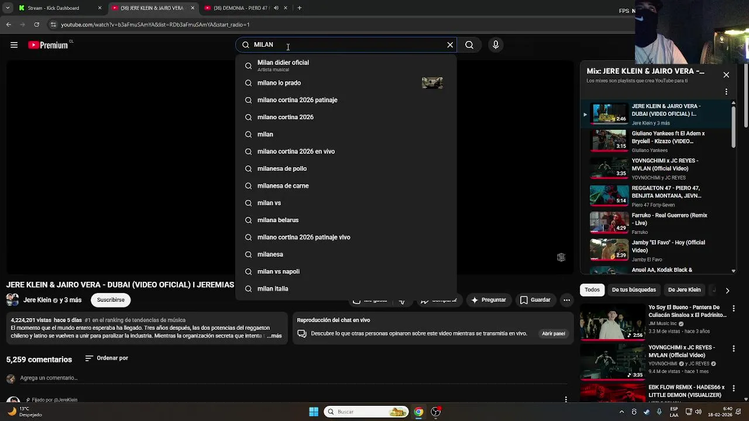This screenshot has width=749, height=421.
Task: Show more filter chips with right arrow
Action: 727,291
